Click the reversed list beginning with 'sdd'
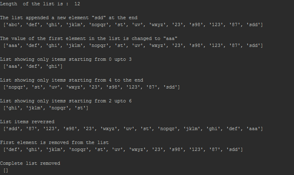This screenshot has width=294, height=175. (x=133, y=128)
